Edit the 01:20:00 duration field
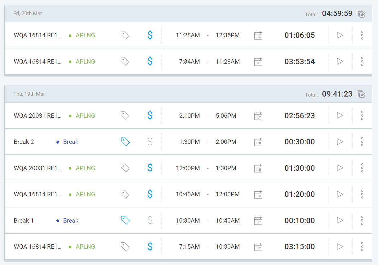 click(x=300, y=194)
